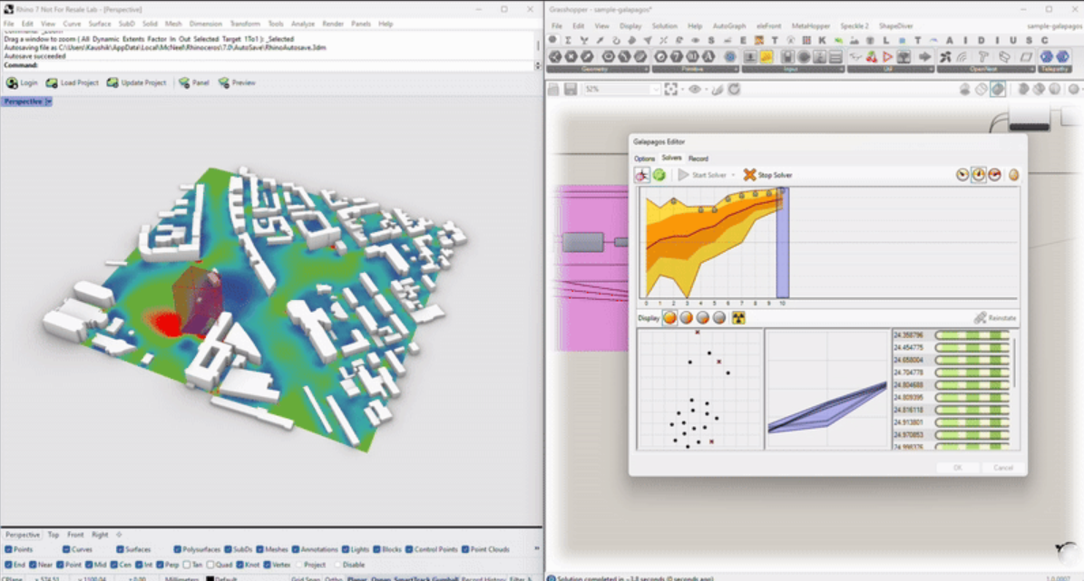1084x581 pixels.
Task: Toggle the Point Clouds filter checkbox
Action: 465,549
